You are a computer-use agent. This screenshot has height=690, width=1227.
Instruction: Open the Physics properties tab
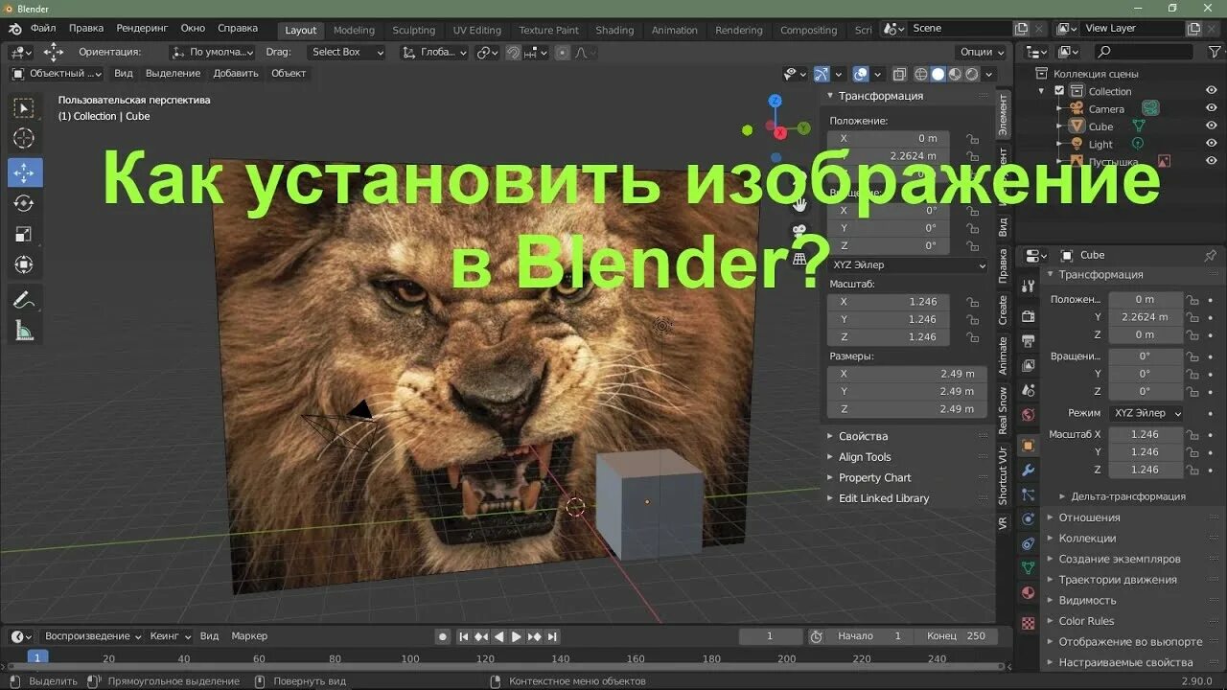coord(1028,519)
